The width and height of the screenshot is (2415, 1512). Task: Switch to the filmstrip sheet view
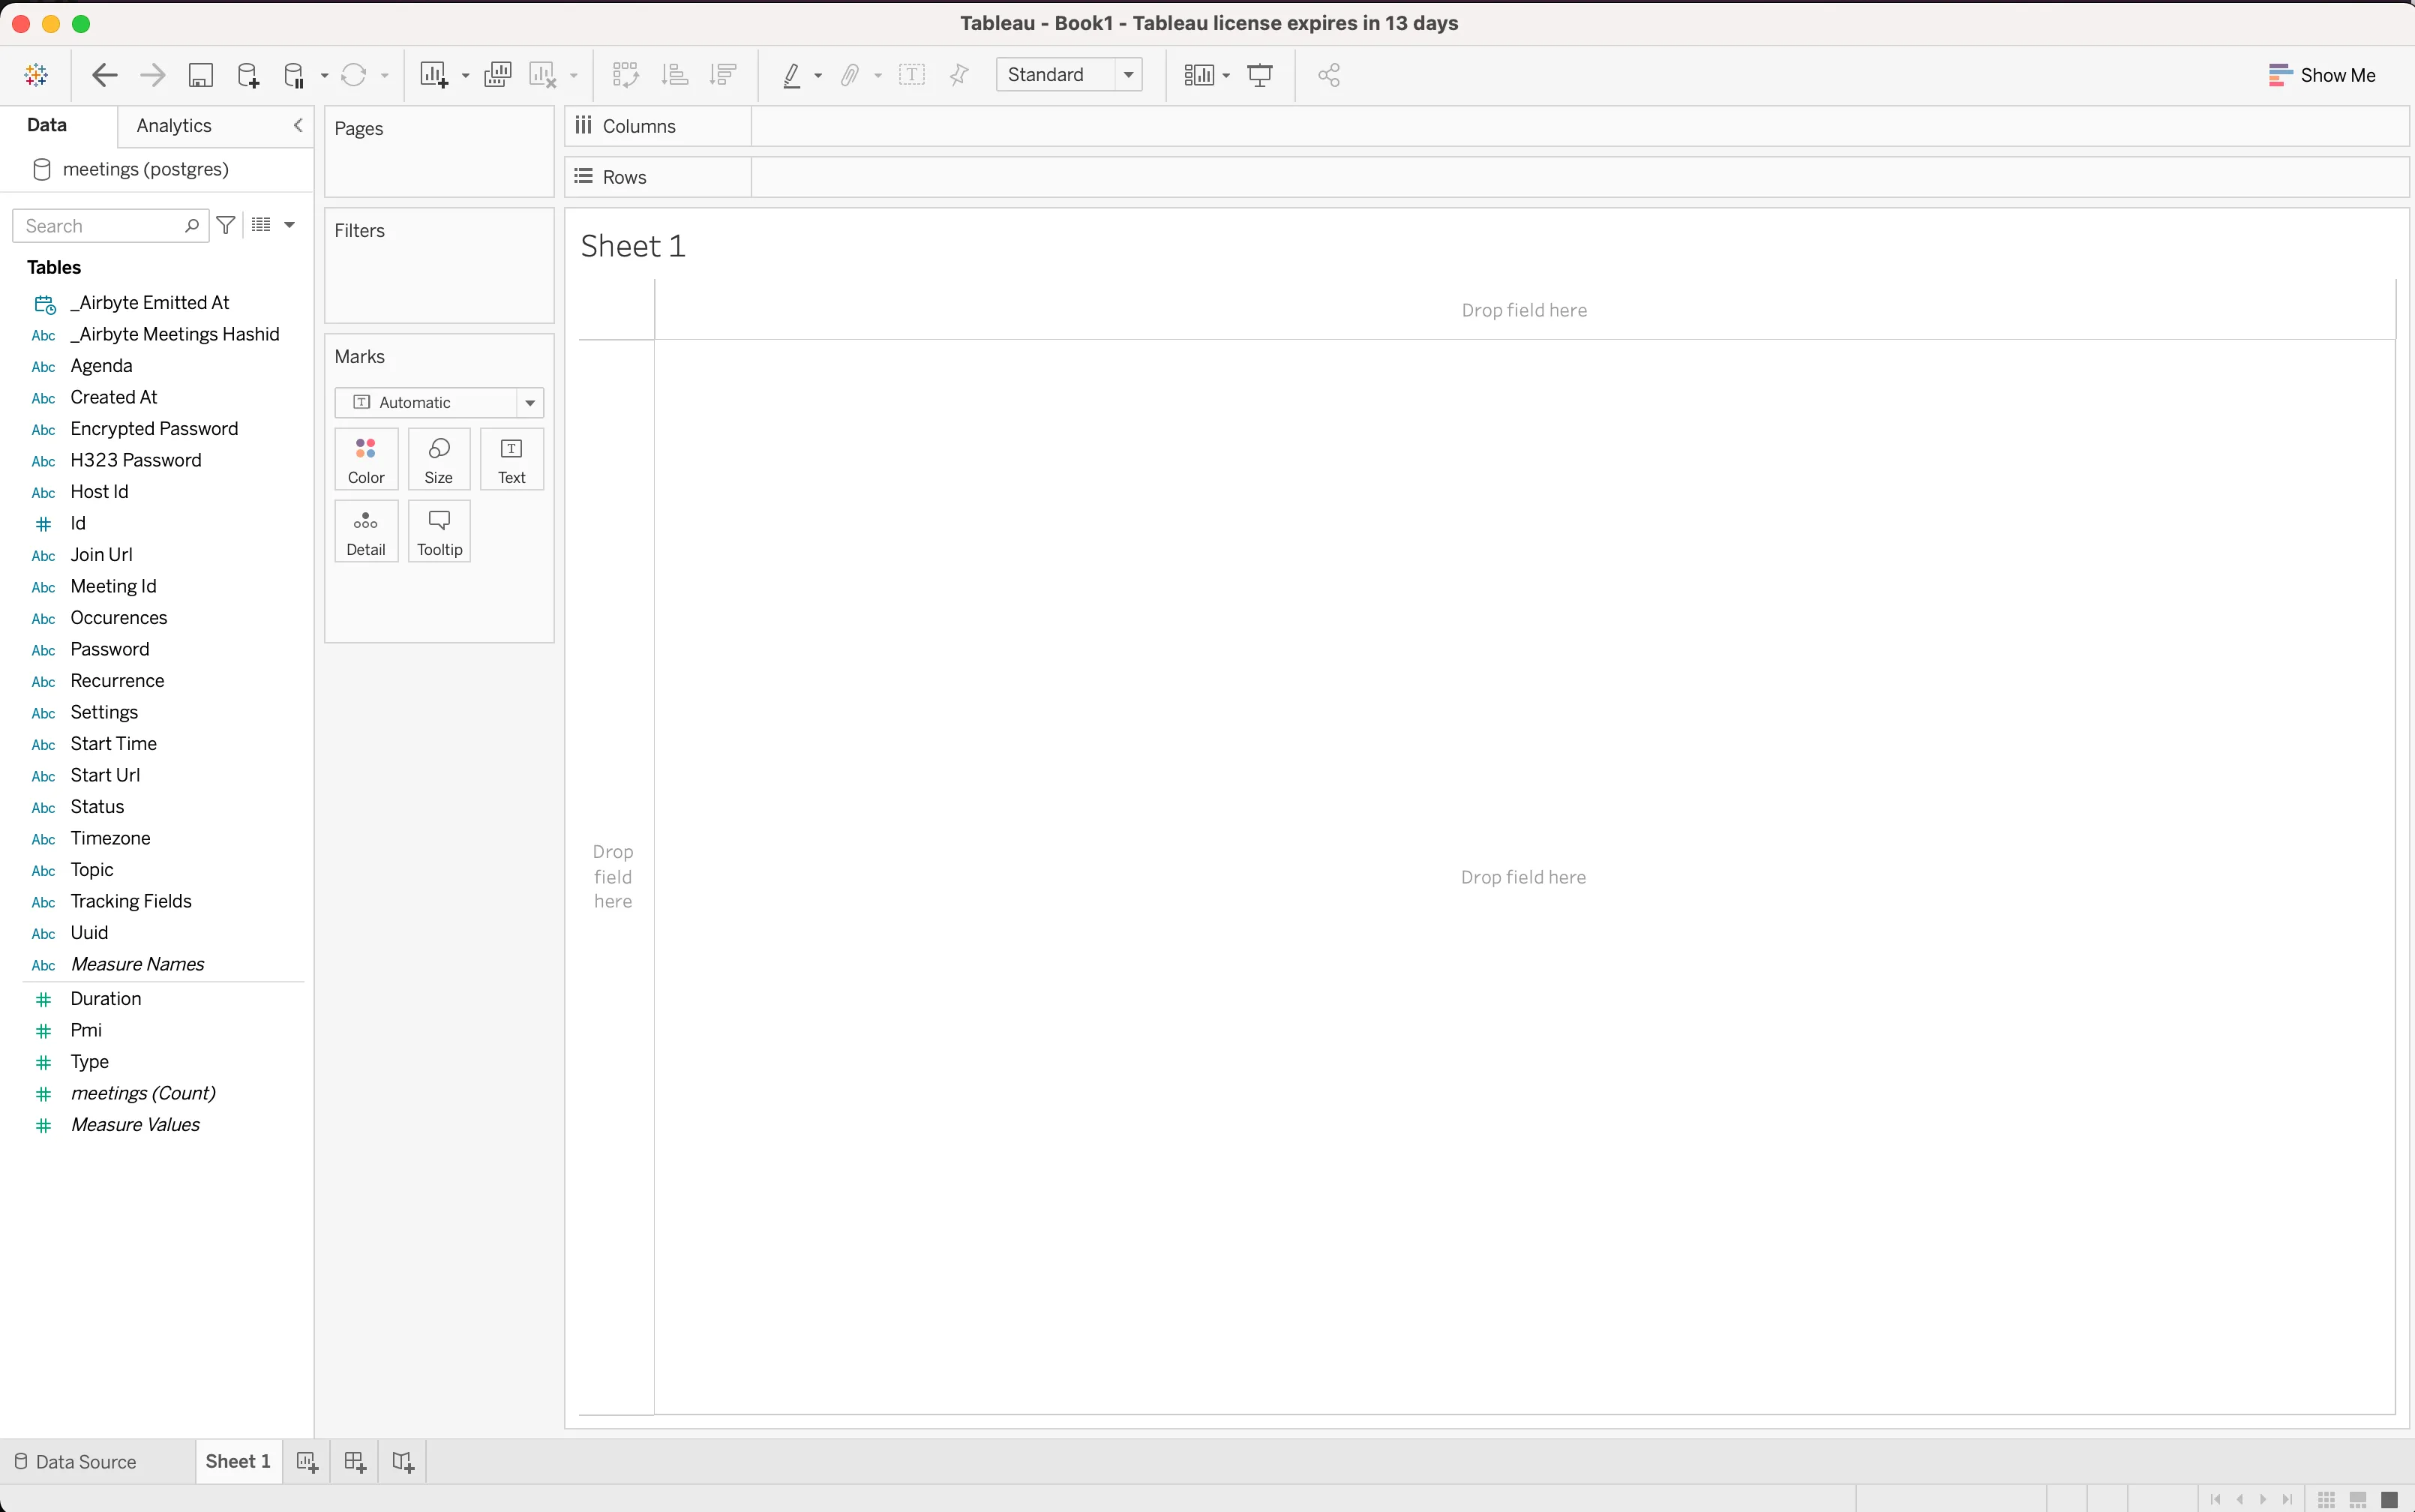click(2358, 1499)
